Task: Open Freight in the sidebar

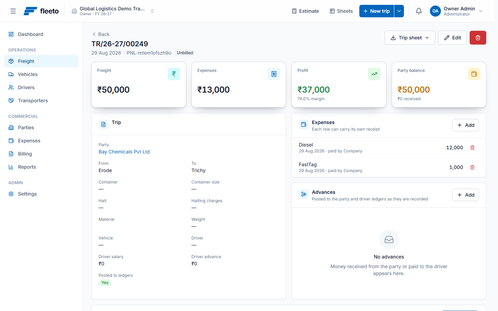Action: pyautogui.click(x=41, y=61)
